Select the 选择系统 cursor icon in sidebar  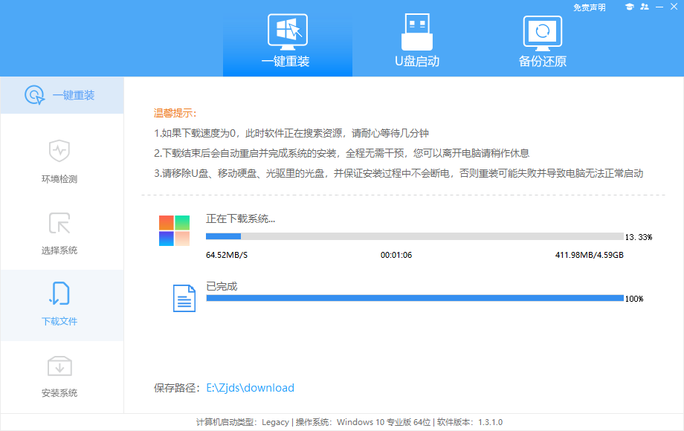pyautogui.click(x=59, y=223)
